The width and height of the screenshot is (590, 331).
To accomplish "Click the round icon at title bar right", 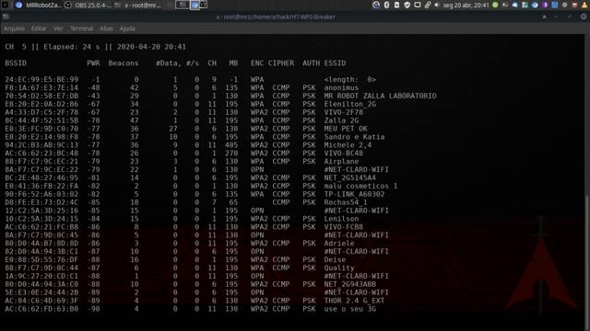I will point(584,17).
